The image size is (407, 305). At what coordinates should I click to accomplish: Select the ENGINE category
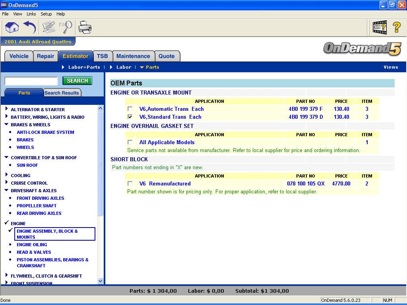pyautogui.click(x=18, y=224)
